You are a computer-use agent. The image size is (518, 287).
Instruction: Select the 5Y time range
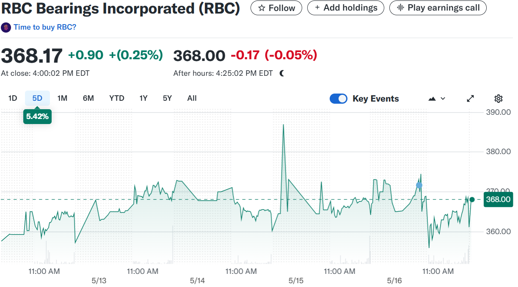(x=167, y=98)
